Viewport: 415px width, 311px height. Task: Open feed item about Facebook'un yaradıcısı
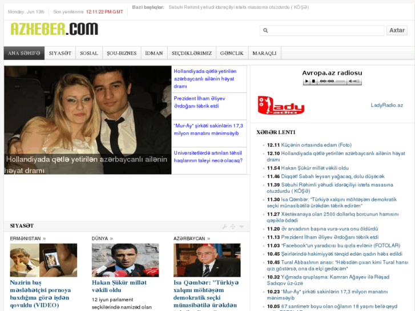click(341, 245)
